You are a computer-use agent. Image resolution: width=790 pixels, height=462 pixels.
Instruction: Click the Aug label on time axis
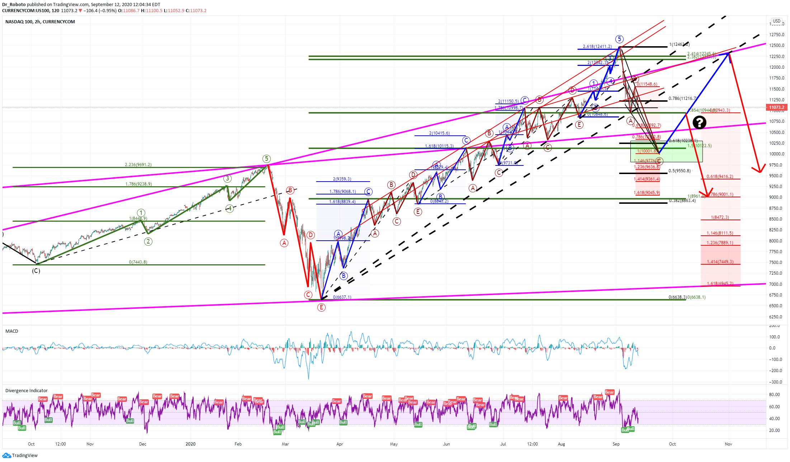coord(561,444)
